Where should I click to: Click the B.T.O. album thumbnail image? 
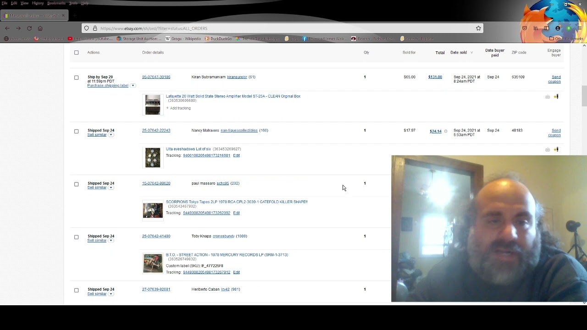coord(153,264)
